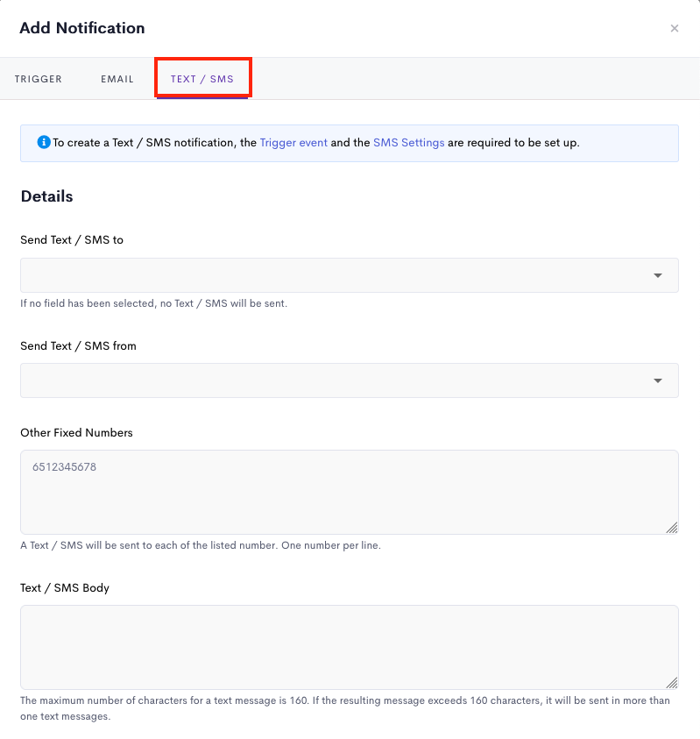Click the Other Fixed Numbers label
Screen dimensions: 700x739
76,433
